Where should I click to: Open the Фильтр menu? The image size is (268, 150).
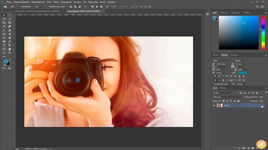pyautogui.click(x=77, y=2)
